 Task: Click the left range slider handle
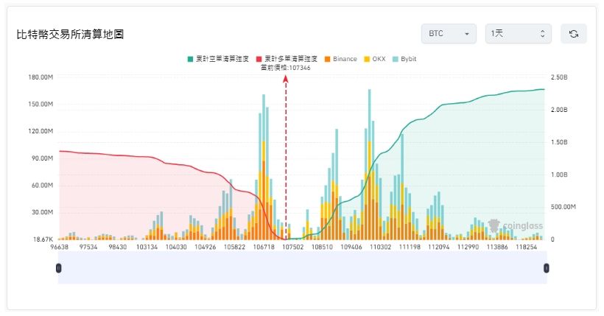click(x=58, y=268)
